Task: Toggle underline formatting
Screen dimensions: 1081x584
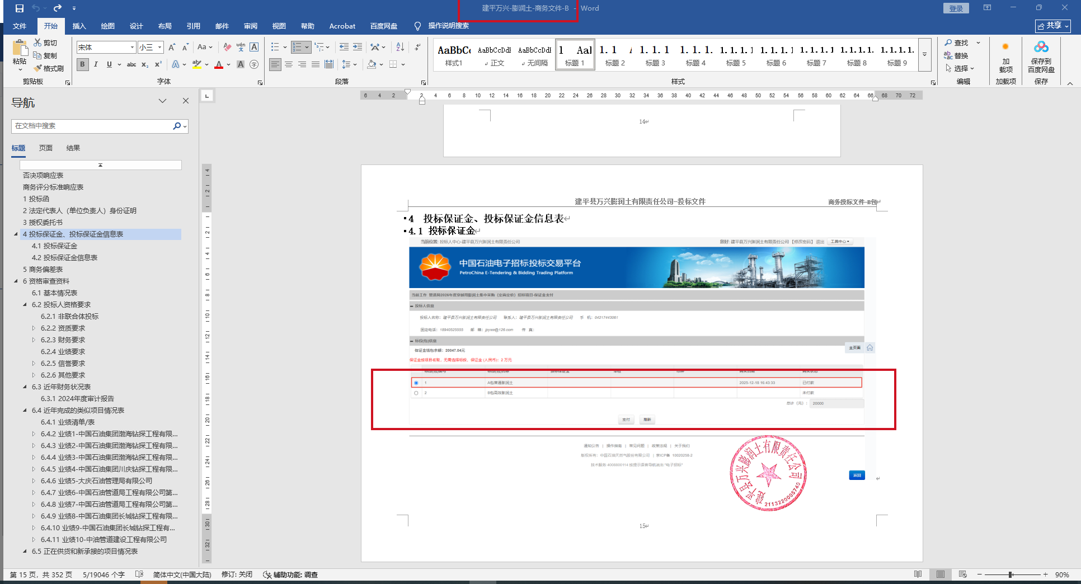Action: [x=109, y=64]
